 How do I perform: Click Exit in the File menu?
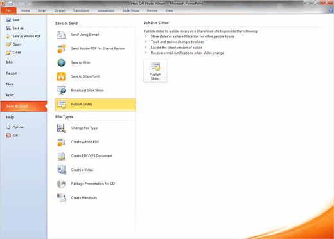tap(12, 136)
